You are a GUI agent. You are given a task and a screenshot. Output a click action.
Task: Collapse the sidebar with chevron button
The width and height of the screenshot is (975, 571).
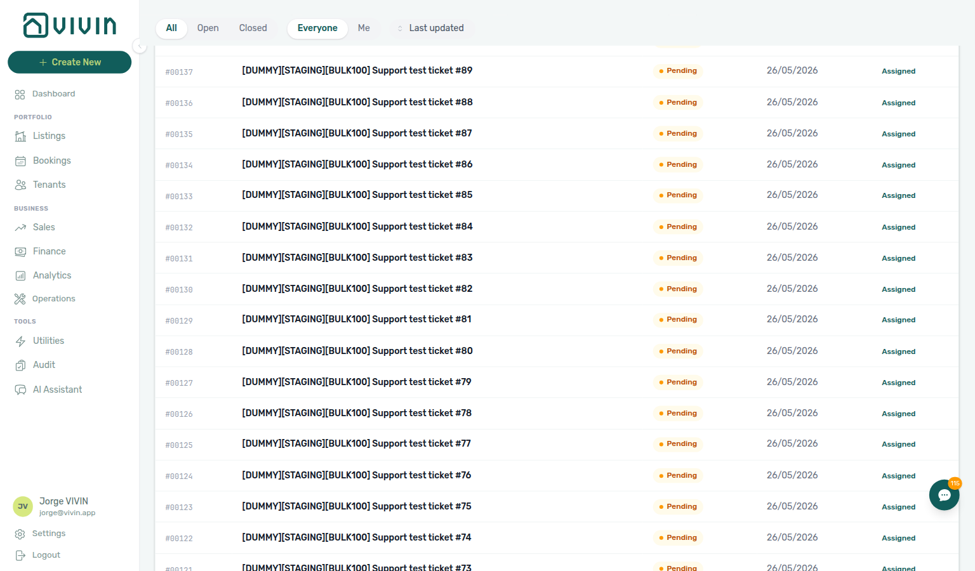pyautogui.click(x=140, y=46)
